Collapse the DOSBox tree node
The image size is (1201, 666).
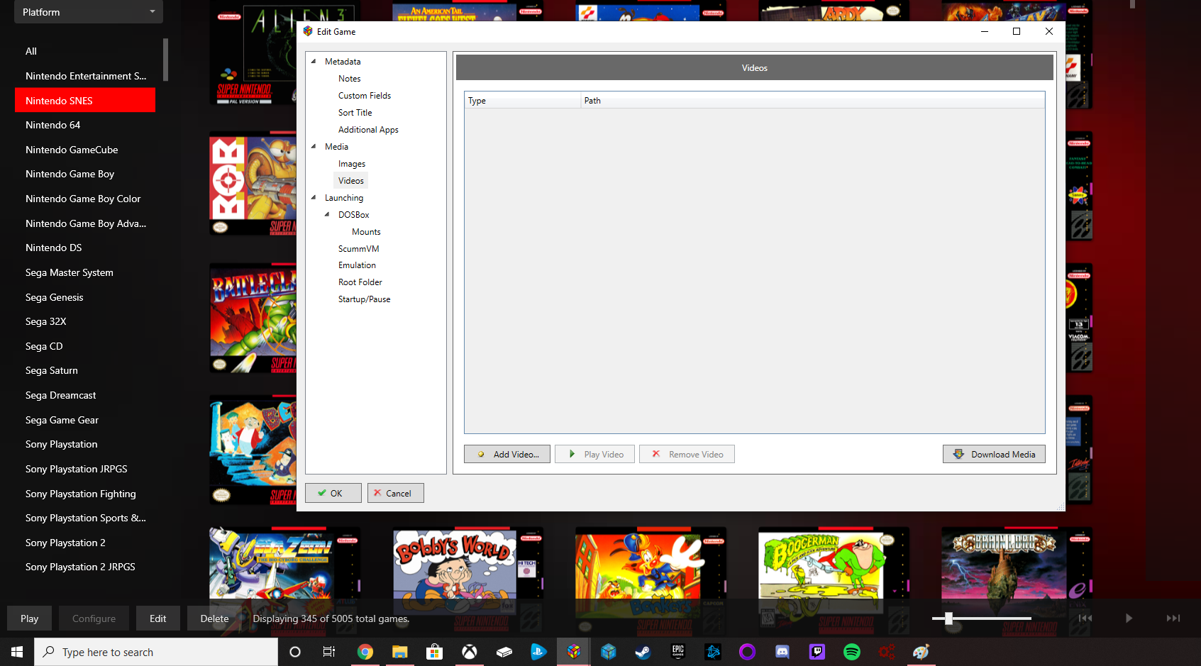coord(327,215)
